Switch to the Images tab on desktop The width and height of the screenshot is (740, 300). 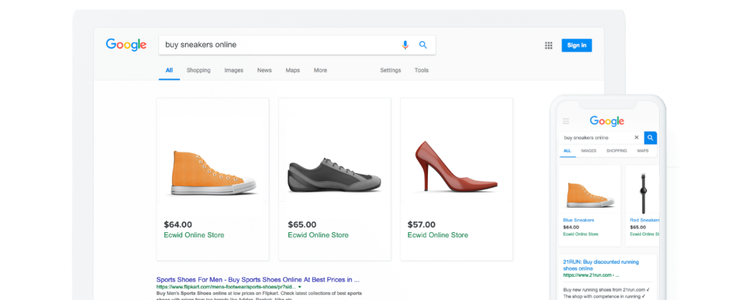pos(233,70)
